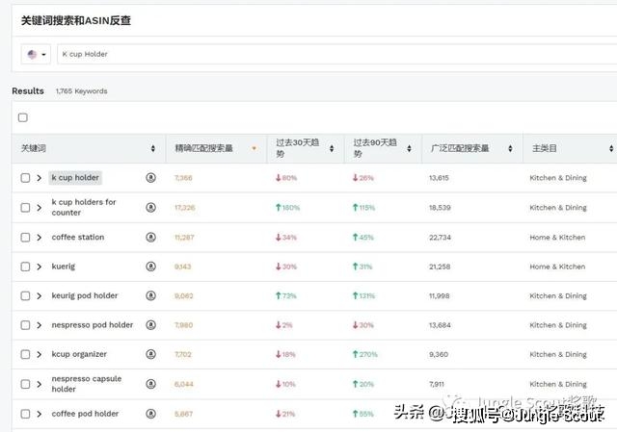Open Amazon icon for nespresso pod holder
The width and height of the screenshot is (617, 432).
pyautogui.click(x=150, y=325)
